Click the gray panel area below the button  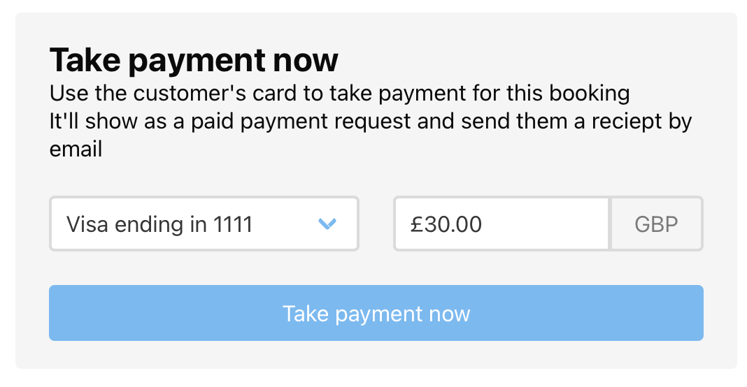(x=376, y=355)
